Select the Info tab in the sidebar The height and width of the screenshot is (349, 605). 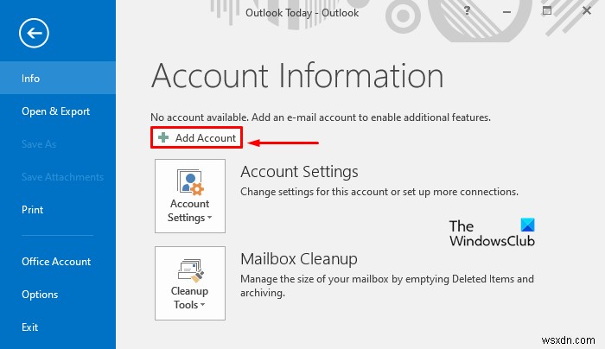(x=31, y=79)
